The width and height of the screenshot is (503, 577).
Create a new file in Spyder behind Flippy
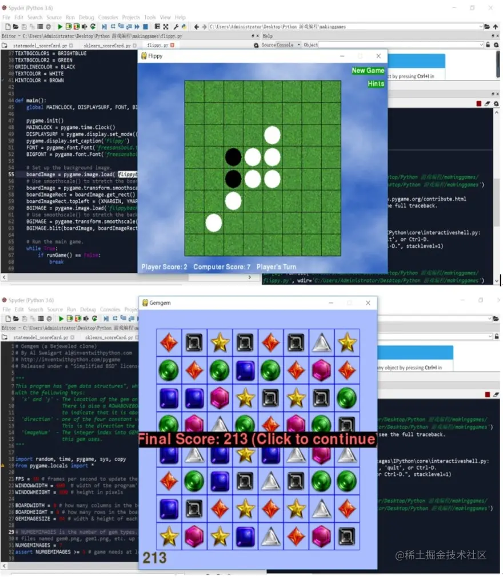coord(8,26)
